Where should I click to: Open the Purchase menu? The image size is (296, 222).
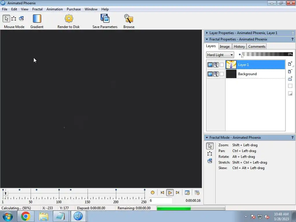(74, 9)
